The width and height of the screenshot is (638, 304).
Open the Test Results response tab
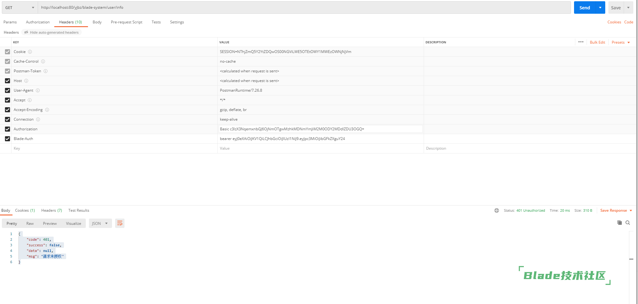(79, 210)
